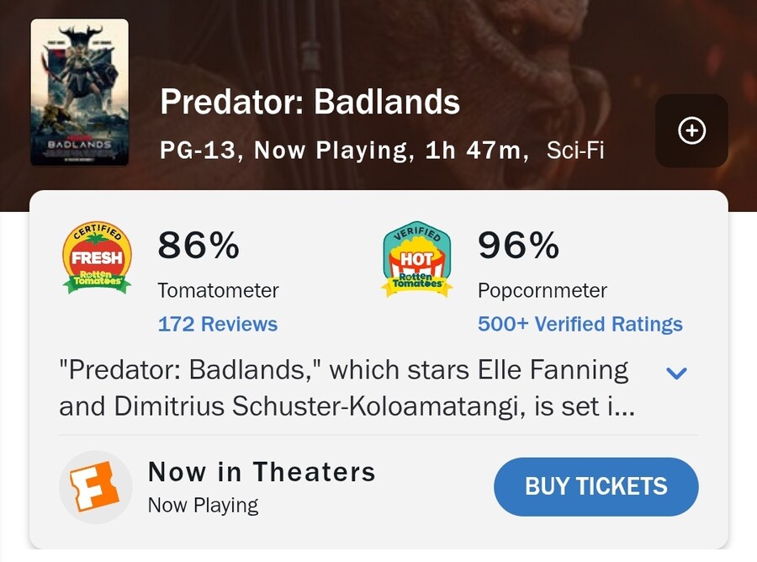
Task: Click the Fandango ticket logo icon
Action: 95,488
